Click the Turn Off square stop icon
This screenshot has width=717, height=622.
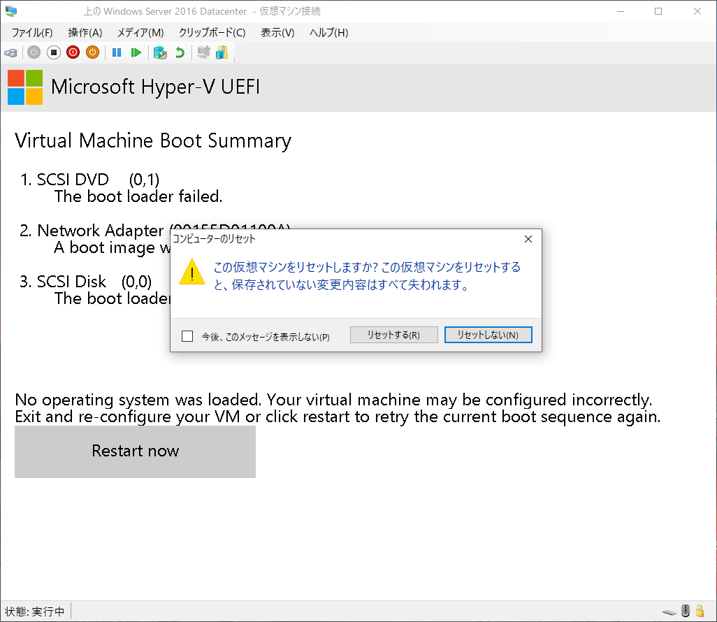54,52
